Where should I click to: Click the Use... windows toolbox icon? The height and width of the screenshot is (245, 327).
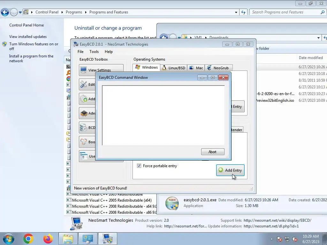84,156
